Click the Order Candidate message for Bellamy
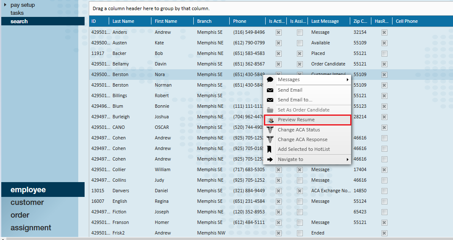Viewport: 453px width, 240px height. (328, 64)
